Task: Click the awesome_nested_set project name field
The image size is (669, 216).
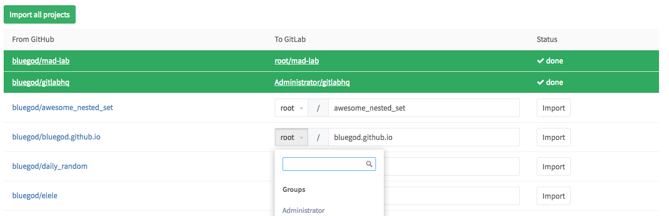Action: click(x=423, y=108)
